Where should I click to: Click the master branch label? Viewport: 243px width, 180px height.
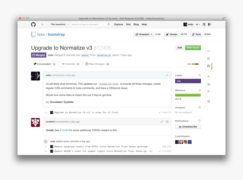coord(85,55)
